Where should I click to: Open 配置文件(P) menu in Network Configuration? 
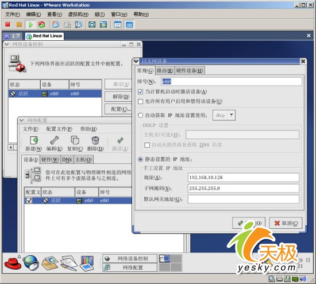pyautogui.click(x=59, y=129)
